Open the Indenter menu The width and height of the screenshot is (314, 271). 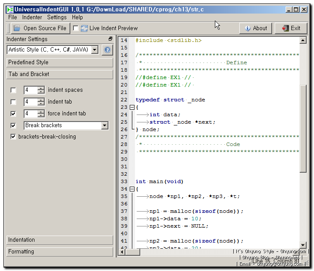click(x=32, y=17)
